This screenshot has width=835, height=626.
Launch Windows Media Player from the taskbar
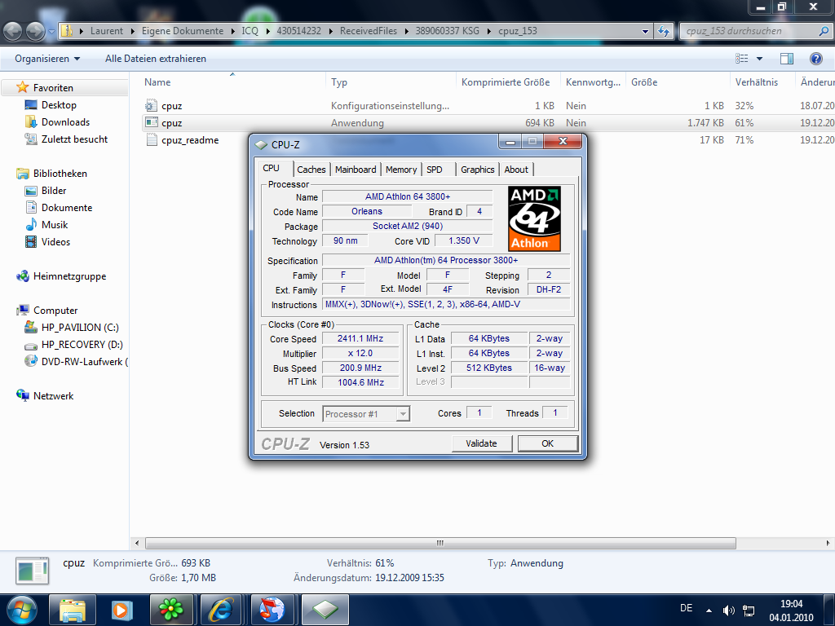(x=121, y=610)
